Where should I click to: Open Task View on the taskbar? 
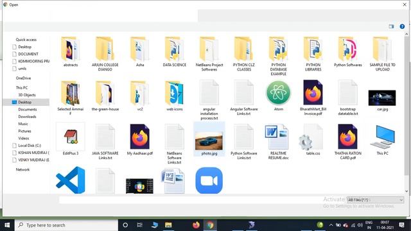pyautogui.click(x=140, y=225)
